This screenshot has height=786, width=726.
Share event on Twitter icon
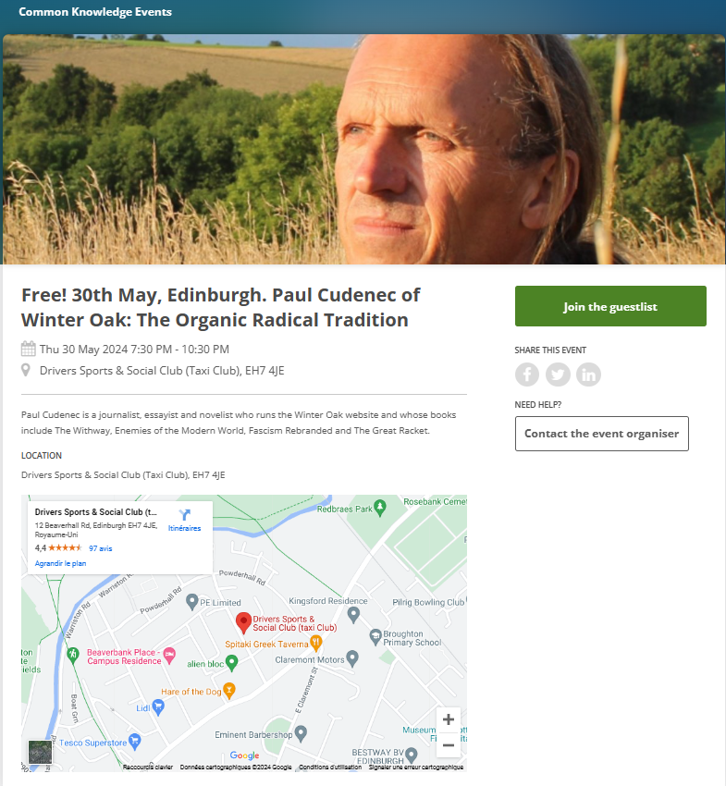(x=558, y=375)
